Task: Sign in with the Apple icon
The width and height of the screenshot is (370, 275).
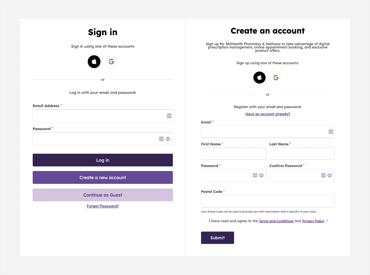Action: point(94,61)
